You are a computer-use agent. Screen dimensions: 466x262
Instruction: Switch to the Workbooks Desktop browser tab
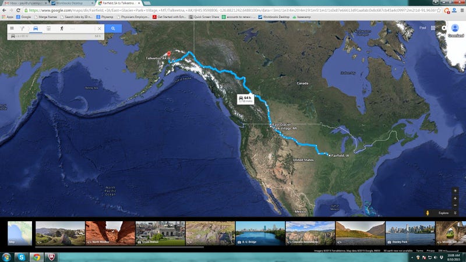click(x=72, y=3)
